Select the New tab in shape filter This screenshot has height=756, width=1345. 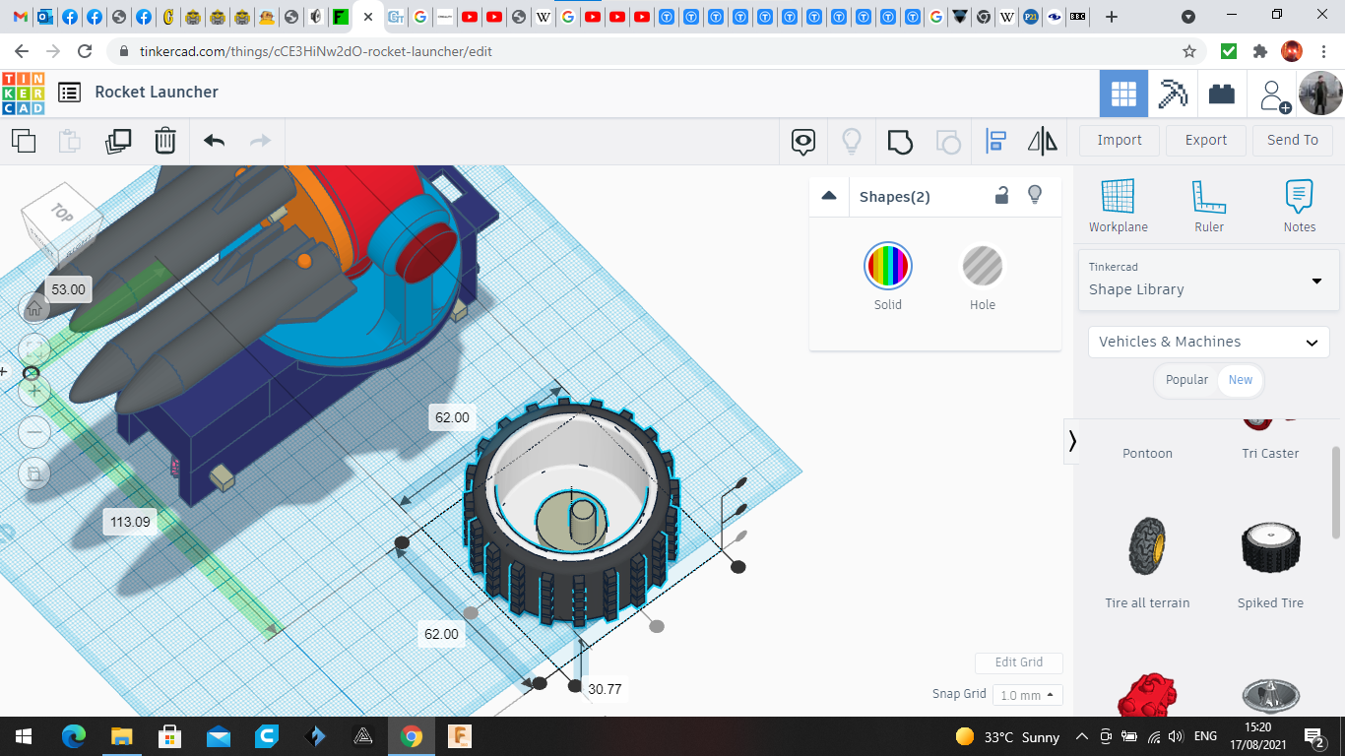pyautogui.click(x=1241, y=380)
